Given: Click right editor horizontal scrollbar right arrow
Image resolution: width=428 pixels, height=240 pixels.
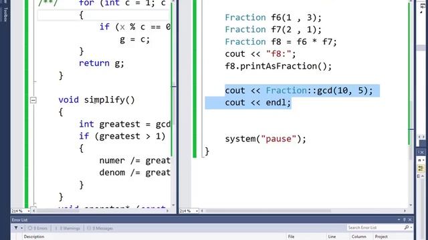Looking at the screenshot, I should coord(405,211).
